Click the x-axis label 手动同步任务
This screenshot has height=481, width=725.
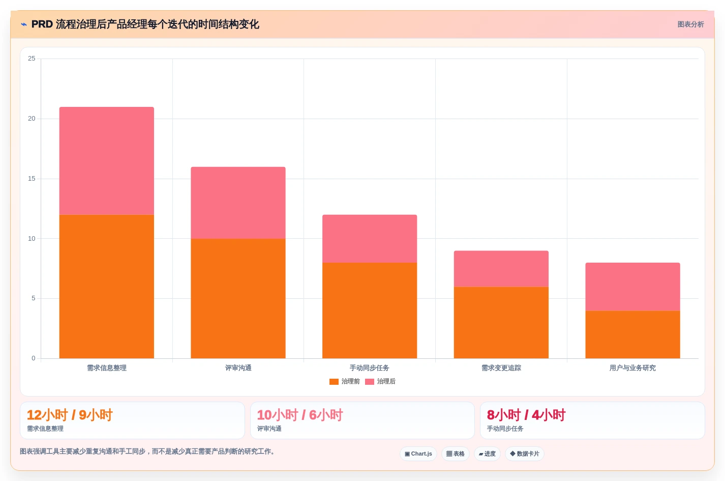pos(370,368)
